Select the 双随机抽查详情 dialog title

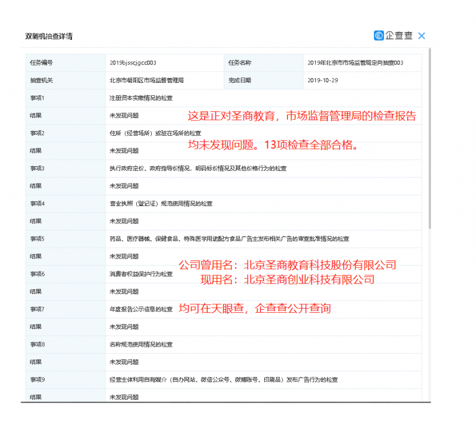tap(49, 36)
